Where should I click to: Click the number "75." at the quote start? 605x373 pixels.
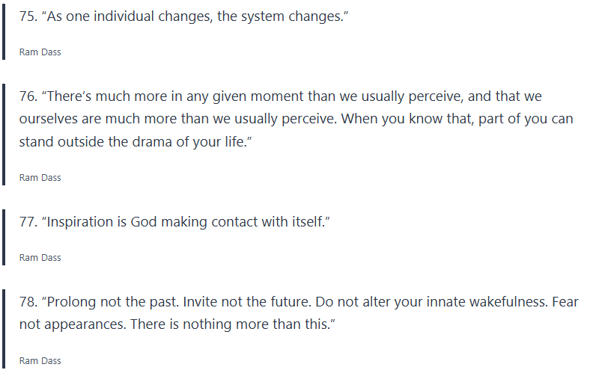click(30, 16)
